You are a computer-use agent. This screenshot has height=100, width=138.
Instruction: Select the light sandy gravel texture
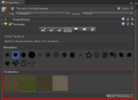pos(60,83)
